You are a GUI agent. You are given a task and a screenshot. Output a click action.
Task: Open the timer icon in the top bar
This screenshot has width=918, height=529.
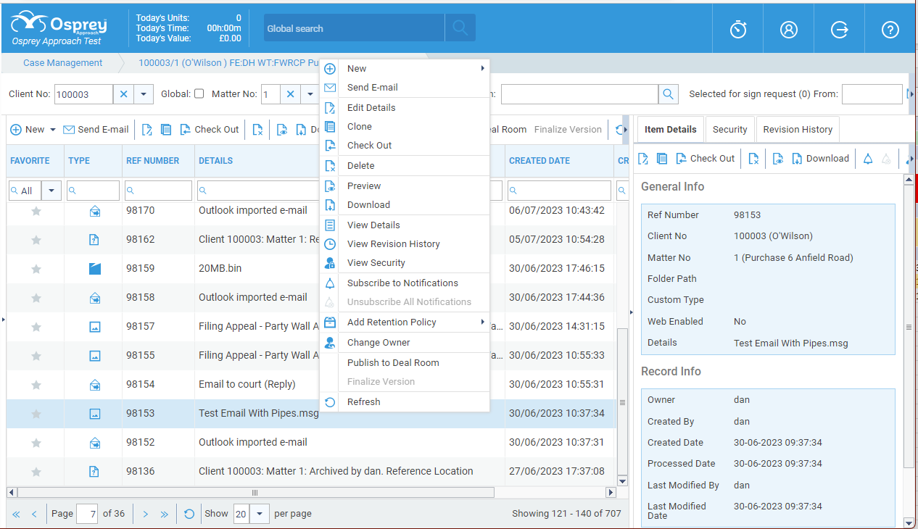tap(737, 28)
